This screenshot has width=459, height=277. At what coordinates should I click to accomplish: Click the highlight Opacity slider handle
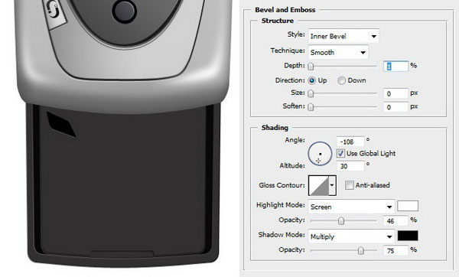click(x=341, y=220)
